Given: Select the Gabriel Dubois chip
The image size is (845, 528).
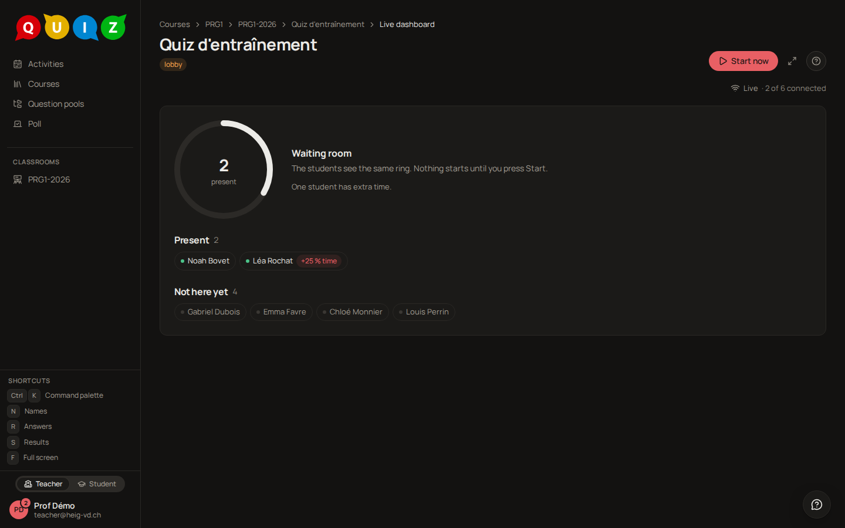Looking at the screenshot, I should (x=210, y=312).
